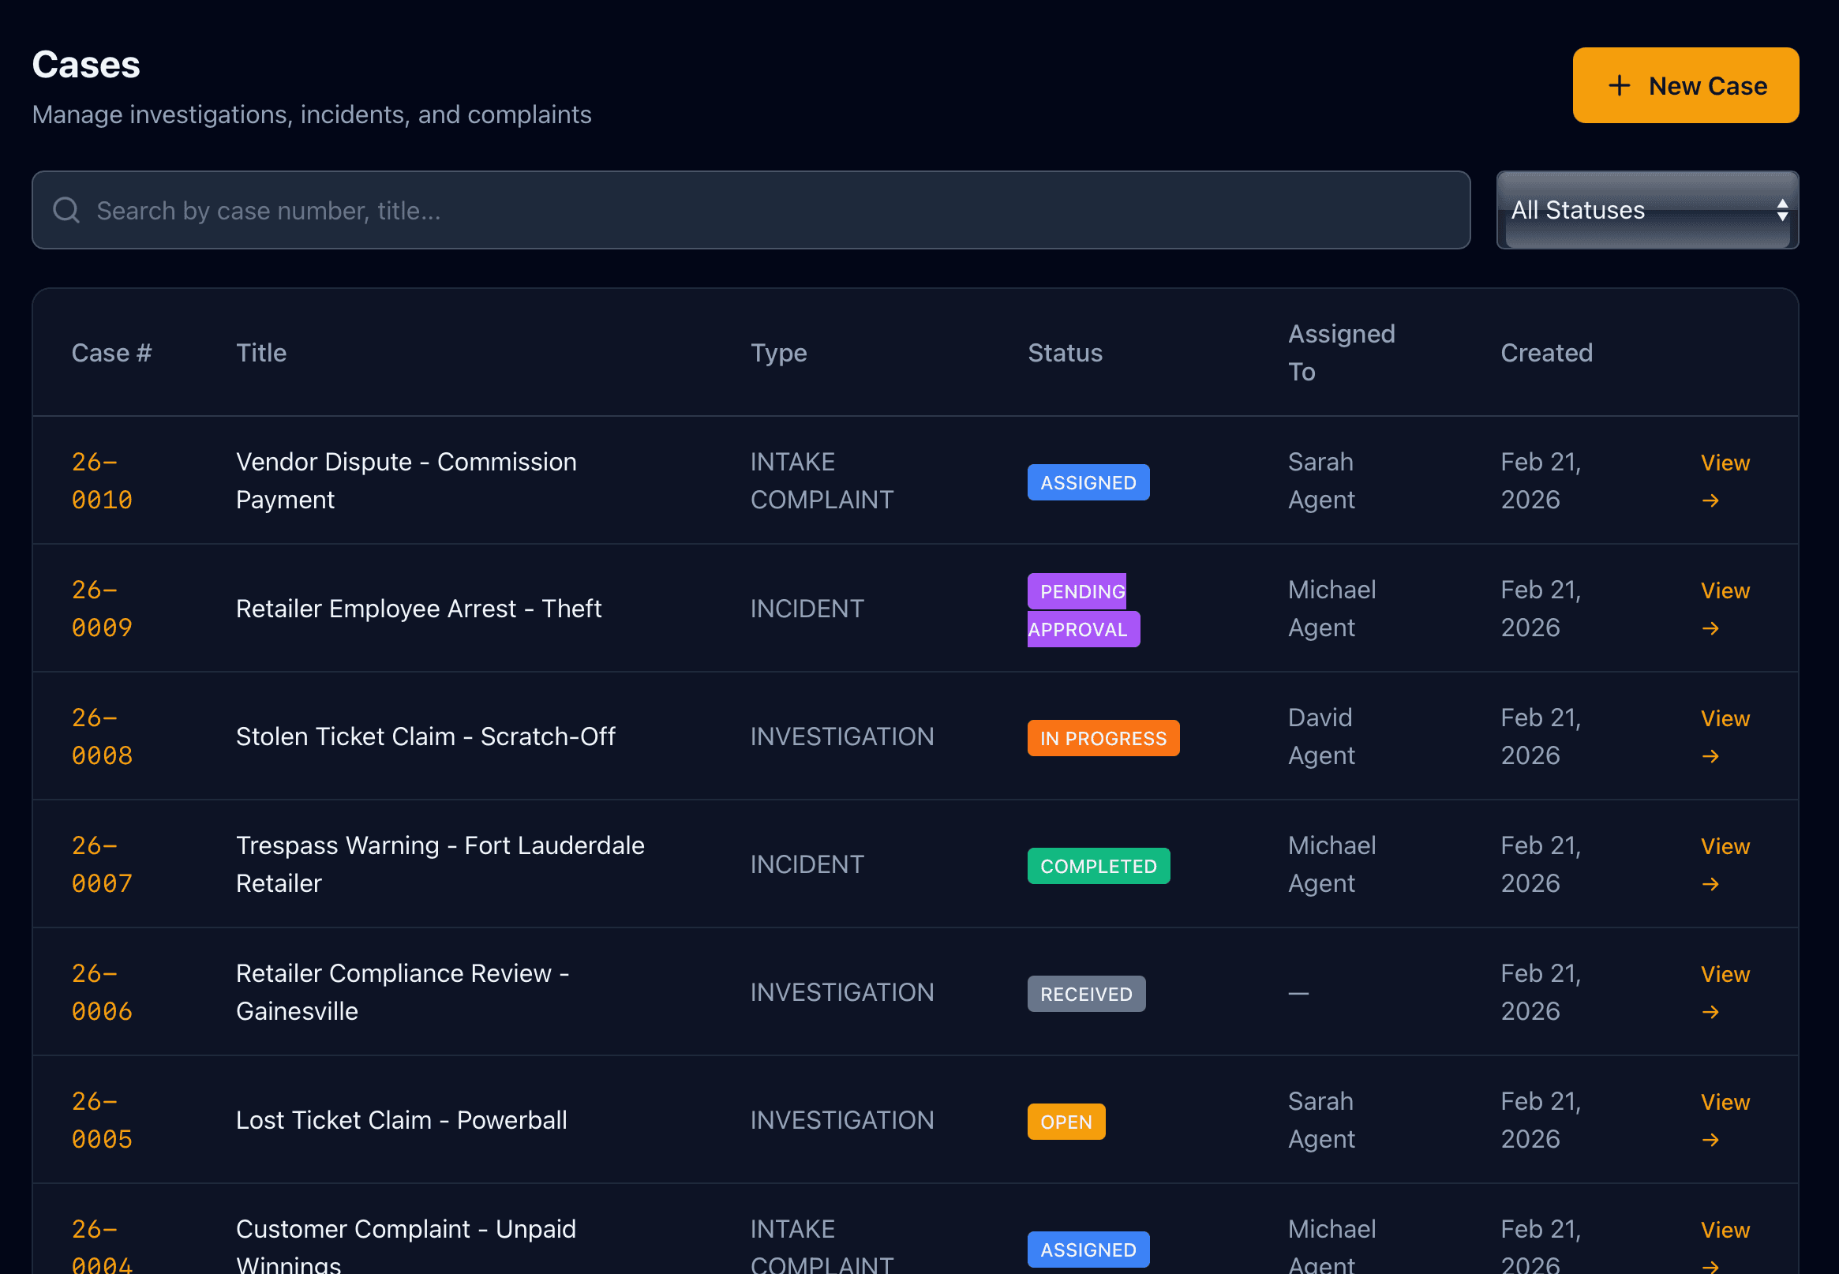
Task: Click the plus icon in New Case
Action: pos(1619,85)
